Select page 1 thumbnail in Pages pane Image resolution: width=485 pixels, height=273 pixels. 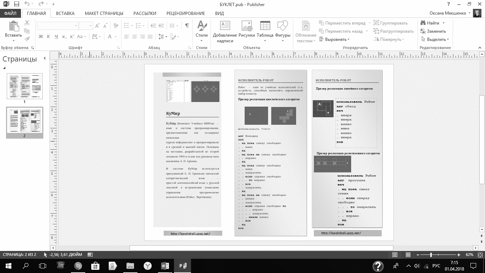(x=24, y=86)
